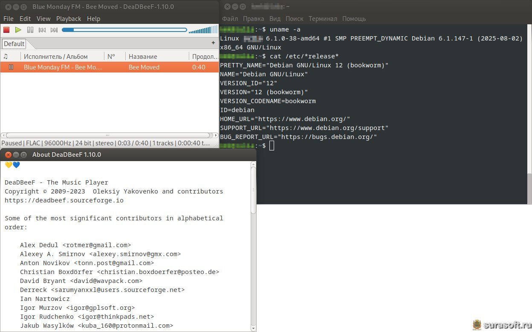The width and height of the screenshot is (532, 332).
Task: Click the Alexey A. Smirnov contributor line
Action: 101,254
